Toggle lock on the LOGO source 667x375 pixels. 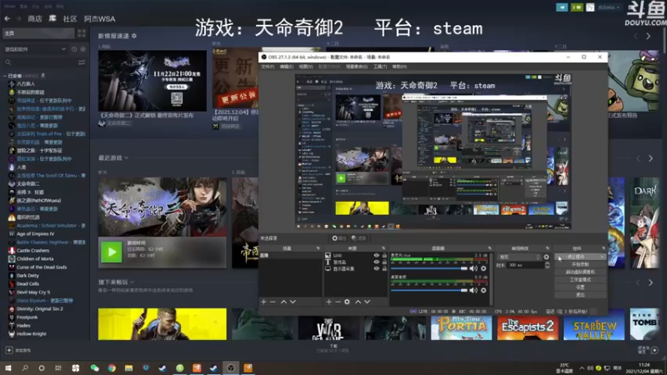tap(384, 256)
